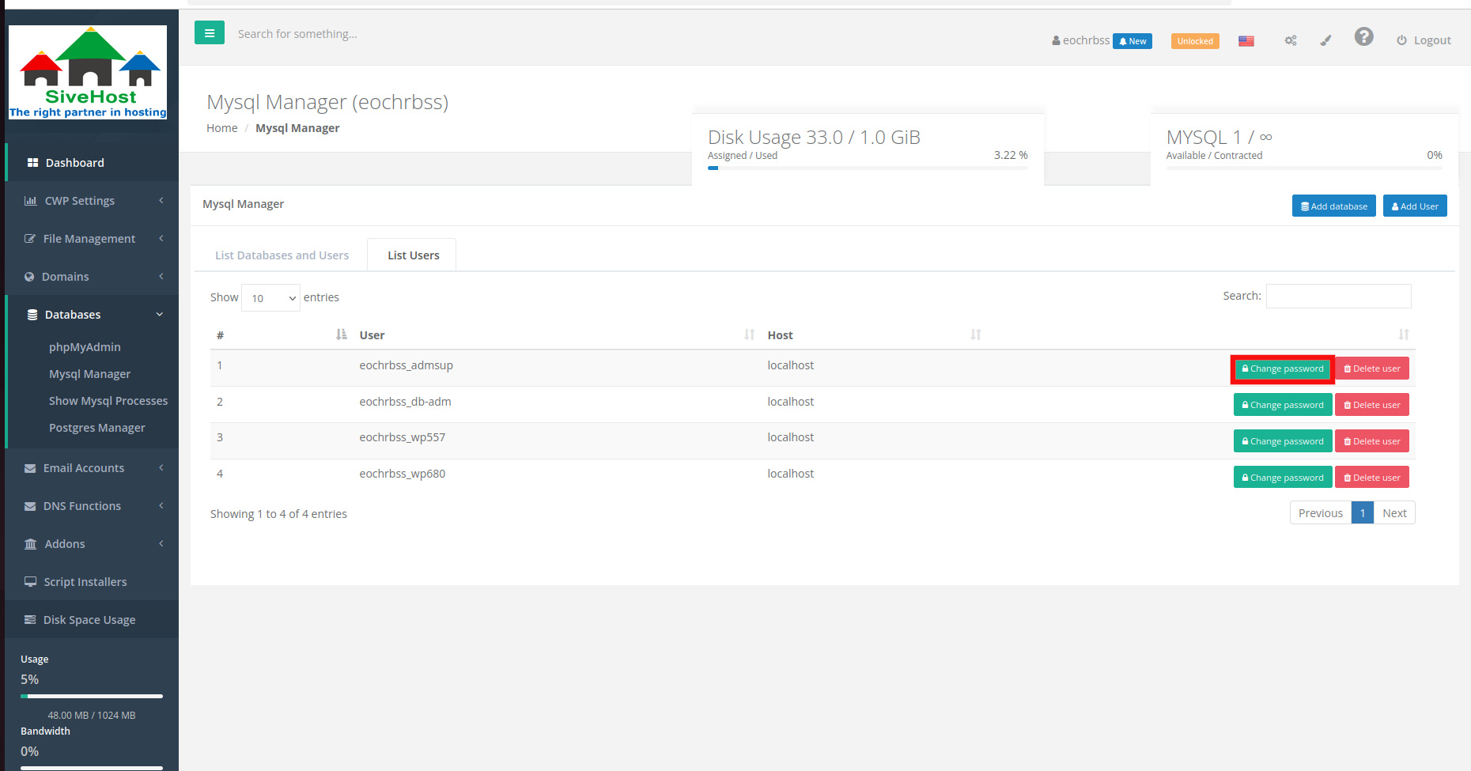This screenshot has height=771, width=1471.
Task: Open the help question mark icon
Action: tap(1363, 36)
